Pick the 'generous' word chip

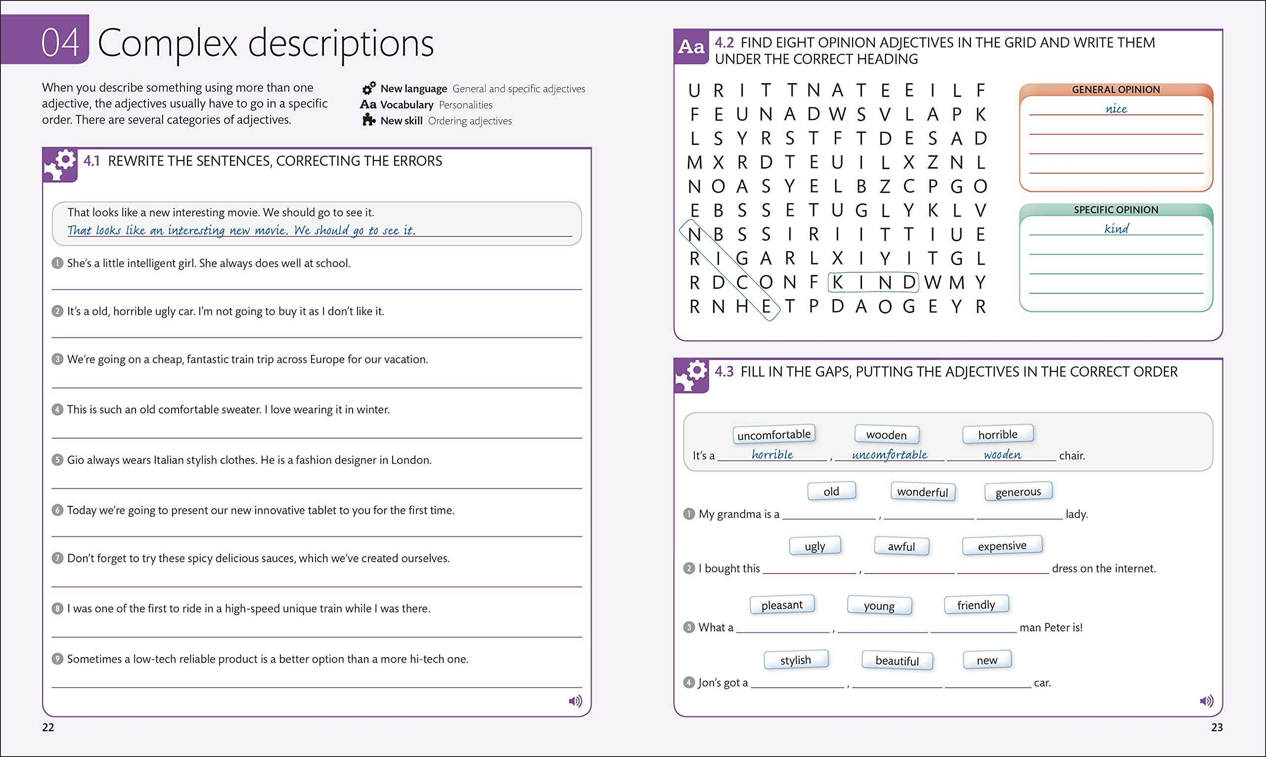pos(1018,492)
